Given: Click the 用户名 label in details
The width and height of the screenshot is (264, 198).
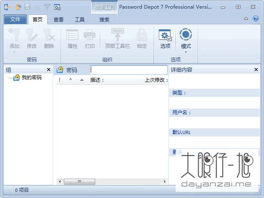Looking at the screenshot, I should (x=181, y=113).
